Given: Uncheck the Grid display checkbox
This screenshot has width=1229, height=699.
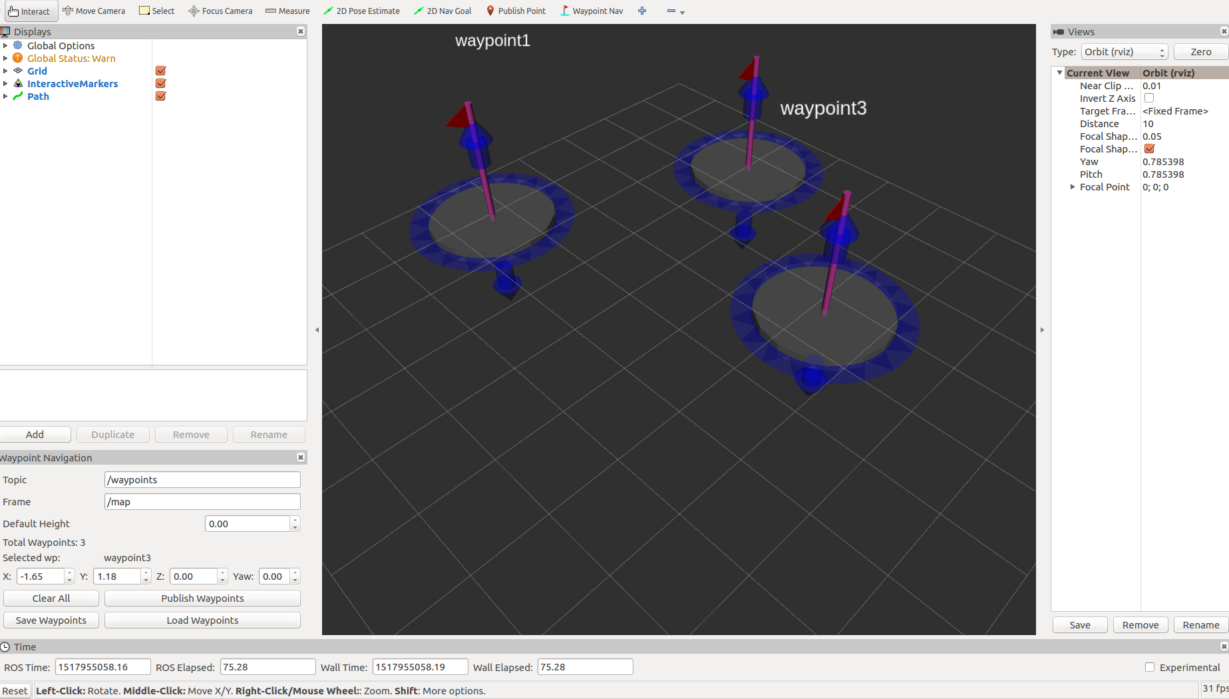Looking at the screenshot, I should (160, 71).
